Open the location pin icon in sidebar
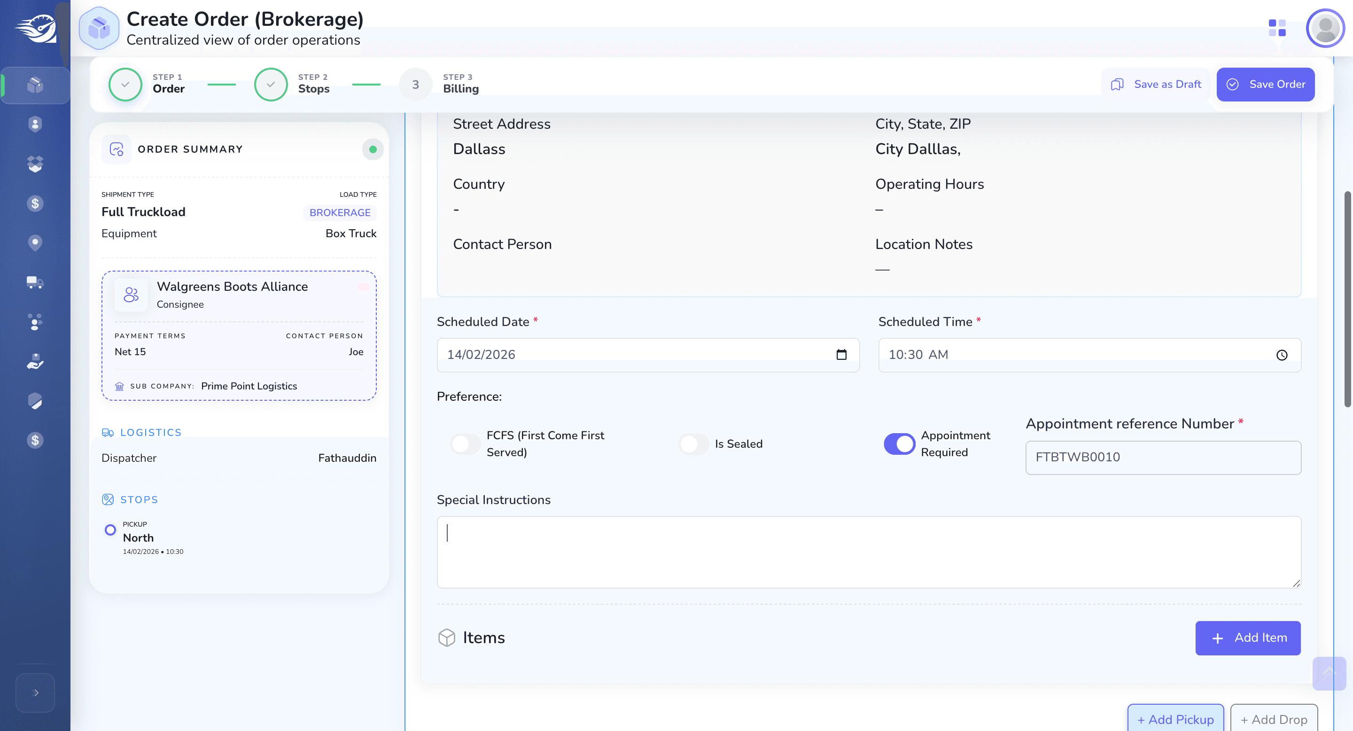Image resolution: width=1353 pixels, height=731 pixels. tap(35, 242)
